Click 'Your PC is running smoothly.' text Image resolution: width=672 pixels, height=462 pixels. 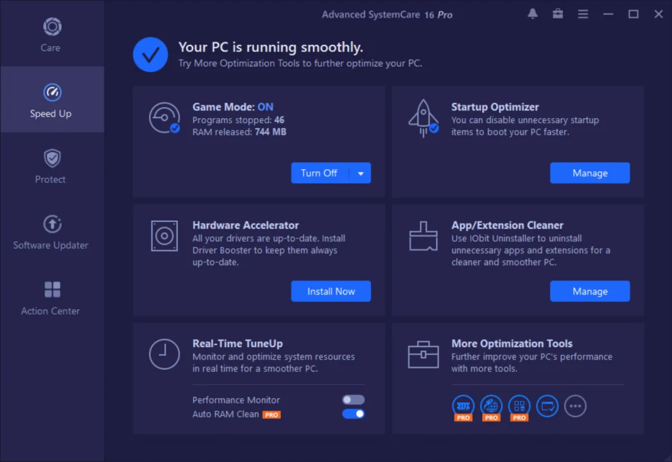[x=271, y=47]
